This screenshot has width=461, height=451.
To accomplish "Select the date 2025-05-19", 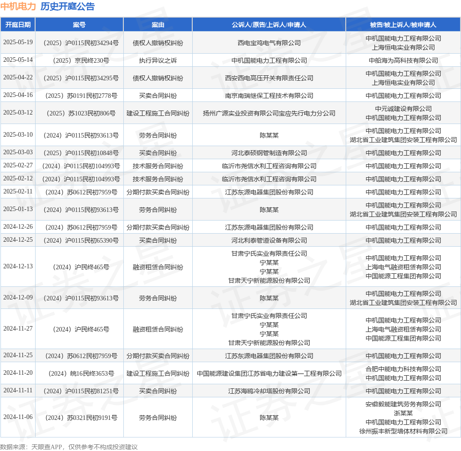I will pos(18,42).
